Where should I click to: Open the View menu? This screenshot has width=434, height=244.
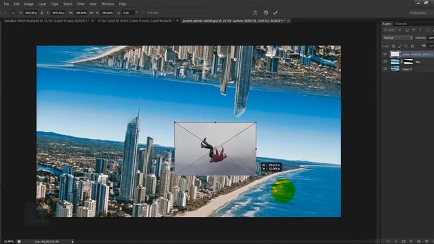[93, 4]
